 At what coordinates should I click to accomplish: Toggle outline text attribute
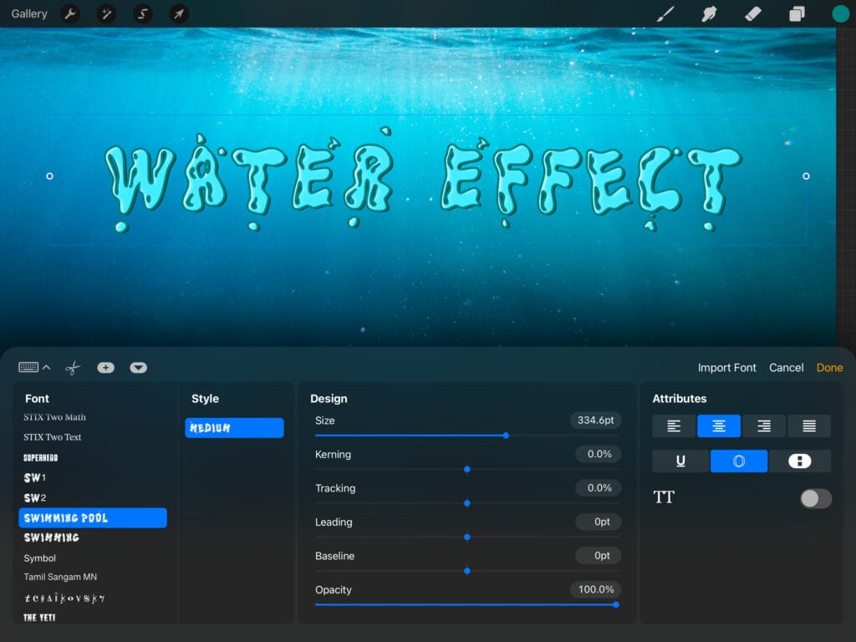[739, 461]
